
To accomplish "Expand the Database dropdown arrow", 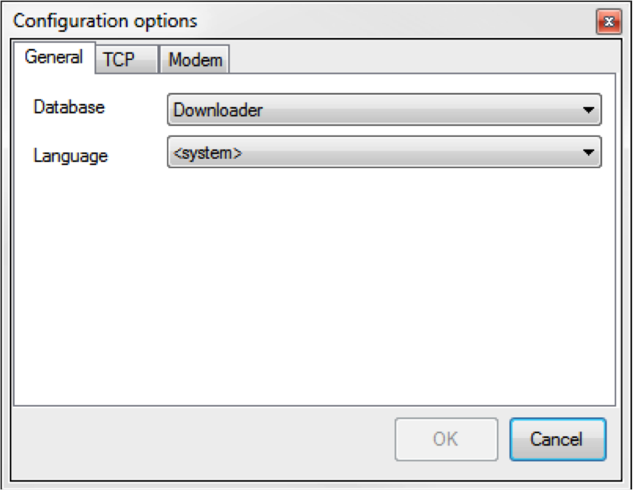I will tap(587, 111).
